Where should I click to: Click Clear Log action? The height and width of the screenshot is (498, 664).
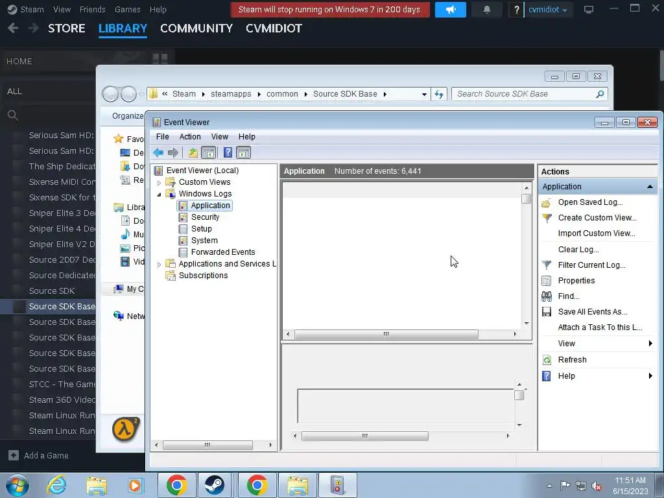[578, 250]
